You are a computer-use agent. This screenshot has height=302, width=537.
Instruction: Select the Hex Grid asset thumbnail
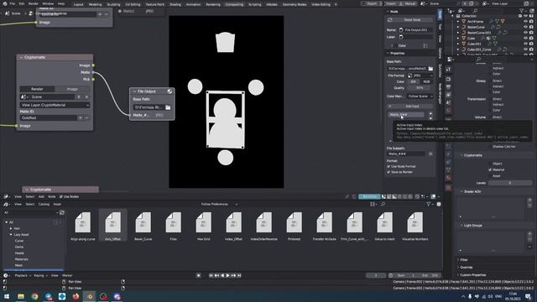point(203,226)
